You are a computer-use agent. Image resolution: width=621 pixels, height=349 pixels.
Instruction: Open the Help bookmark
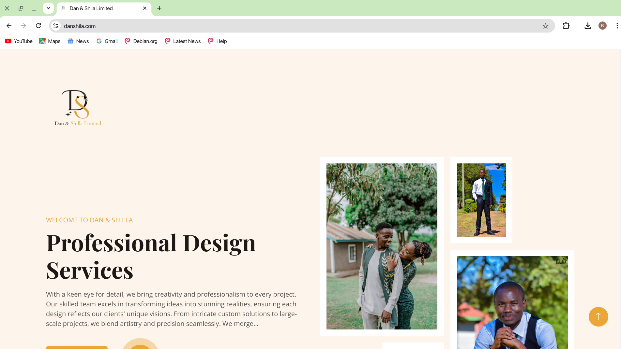[217, 41]
